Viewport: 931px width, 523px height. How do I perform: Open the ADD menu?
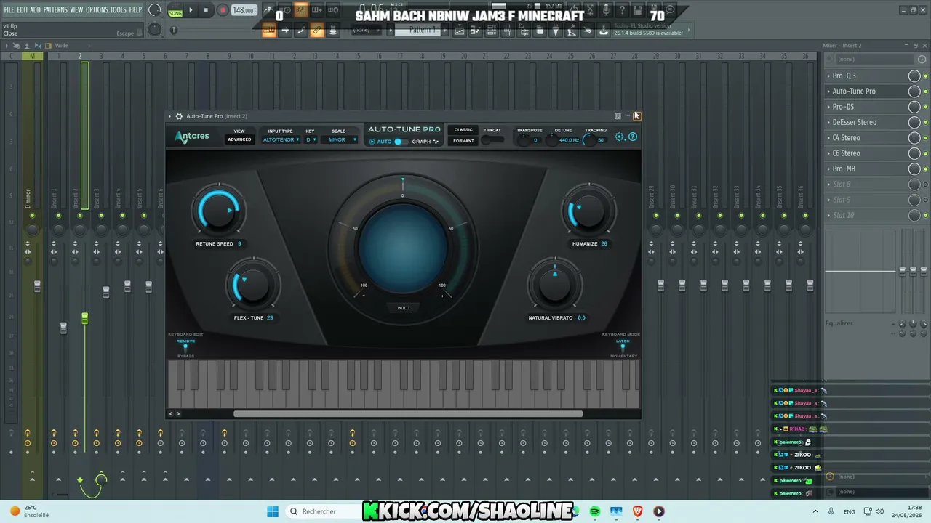pos(36,10)
